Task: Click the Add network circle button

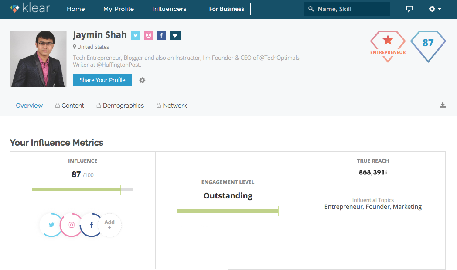Action: [110, 225]
